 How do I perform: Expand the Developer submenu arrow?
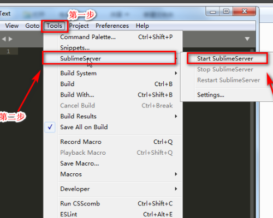tap(176, 189)
